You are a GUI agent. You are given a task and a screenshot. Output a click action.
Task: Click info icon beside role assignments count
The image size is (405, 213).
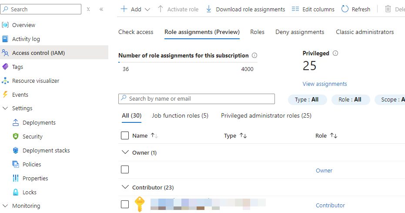point(254,55)
